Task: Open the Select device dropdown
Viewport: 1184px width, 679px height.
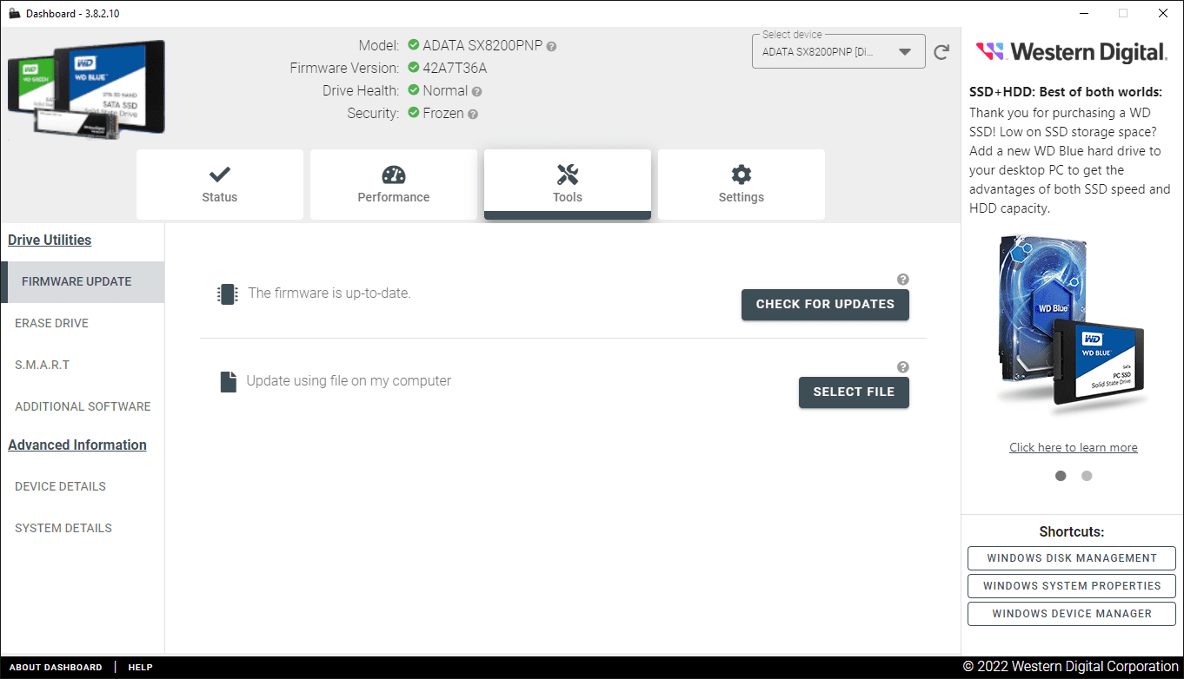Action: pos(838,52)
